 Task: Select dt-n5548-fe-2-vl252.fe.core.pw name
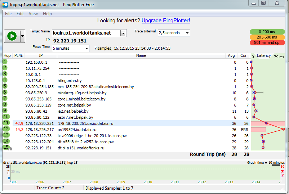[x=86, y=142]
